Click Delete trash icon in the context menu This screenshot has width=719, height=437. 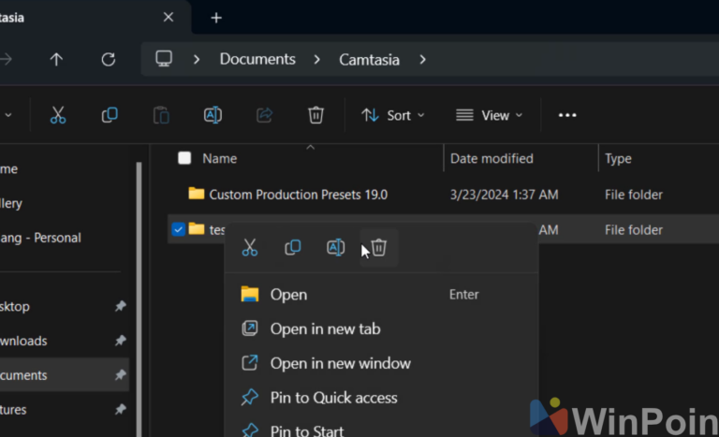(379, 248)
